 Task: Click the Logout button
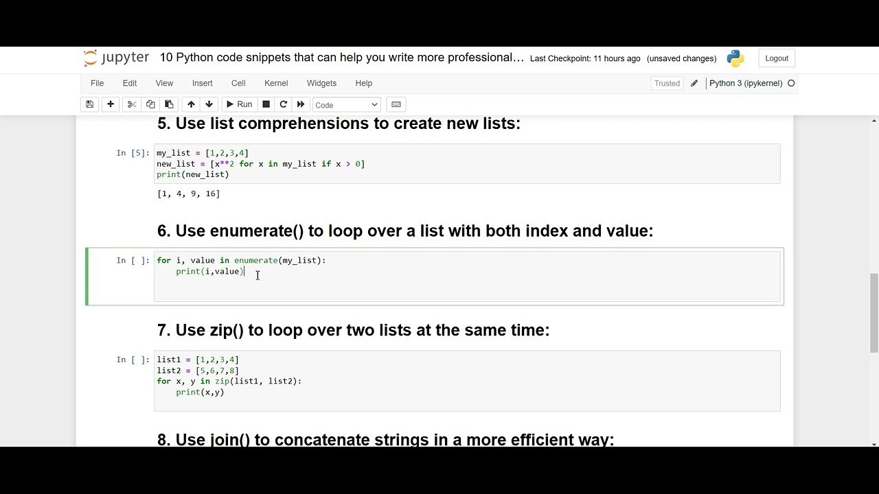777,58
